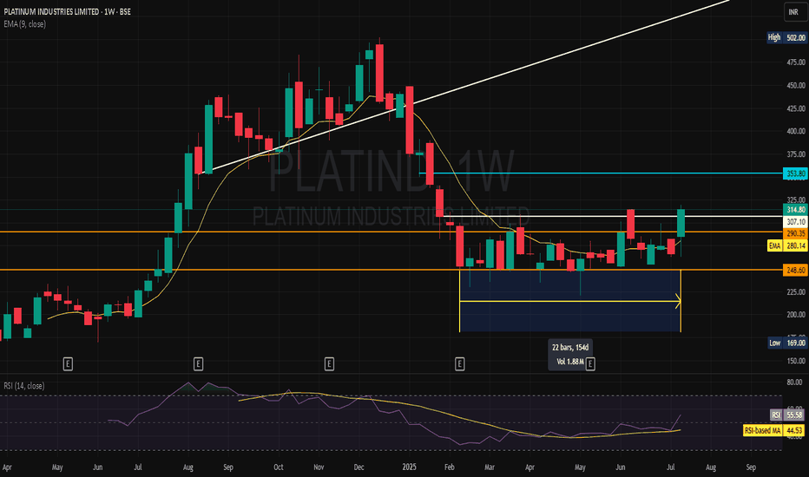The width and height of the screenshot is (809, 477).
Task: Click the RSI-based MA 44.53 label
Action: click(x=775, y=430)
